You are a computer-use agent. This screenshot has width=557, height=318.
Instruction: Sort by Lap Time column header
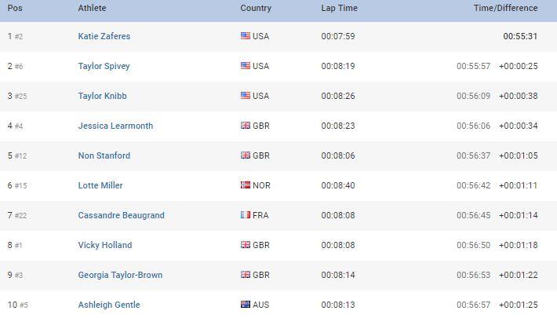[x=339, y=8]
